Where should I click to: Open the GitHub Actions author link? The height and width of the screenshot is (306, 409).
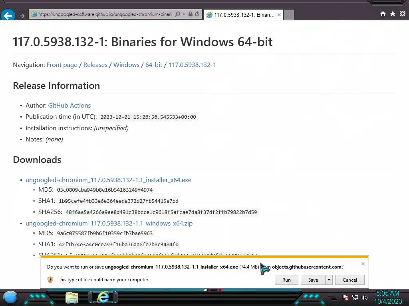pyautogui.click(x=69, y=105)
